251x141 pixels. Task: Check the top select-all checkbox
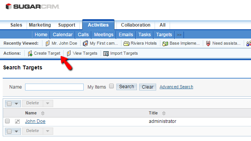(9, 104)
